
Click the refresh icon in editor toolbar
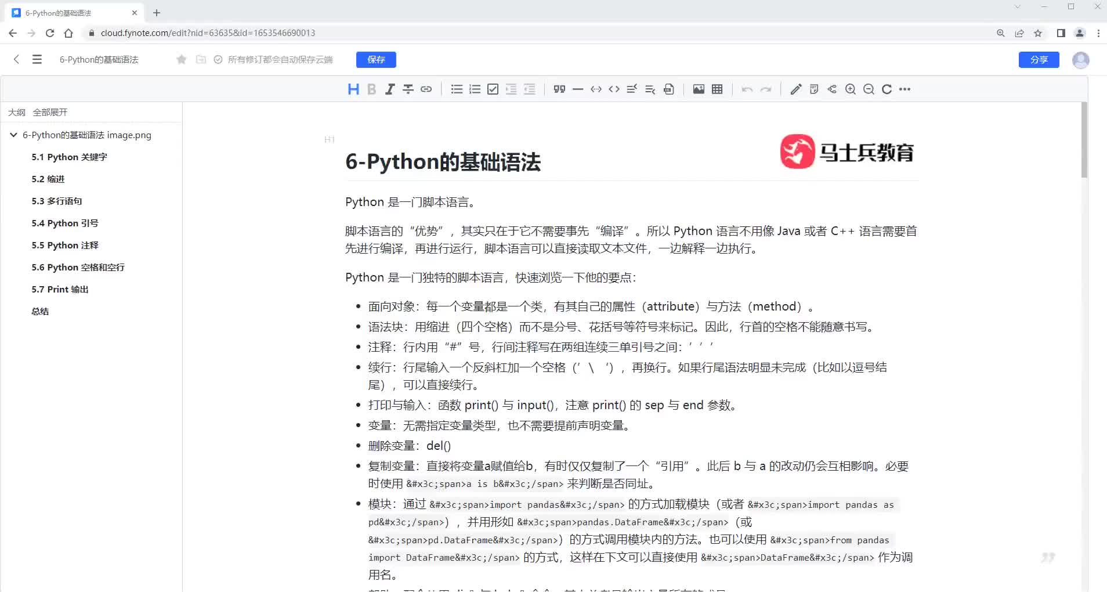[x=887, y=89]
